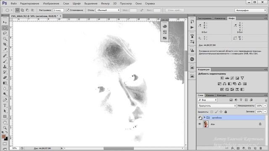
Task: Select the Zoom tool in toolbox
Action: tap(5, 128)
